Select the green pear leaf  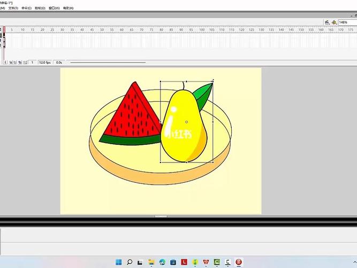[x=203, y=96]
